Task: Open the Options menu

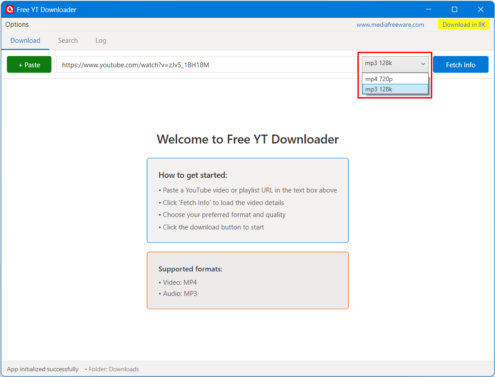Action: coord(16,25)
